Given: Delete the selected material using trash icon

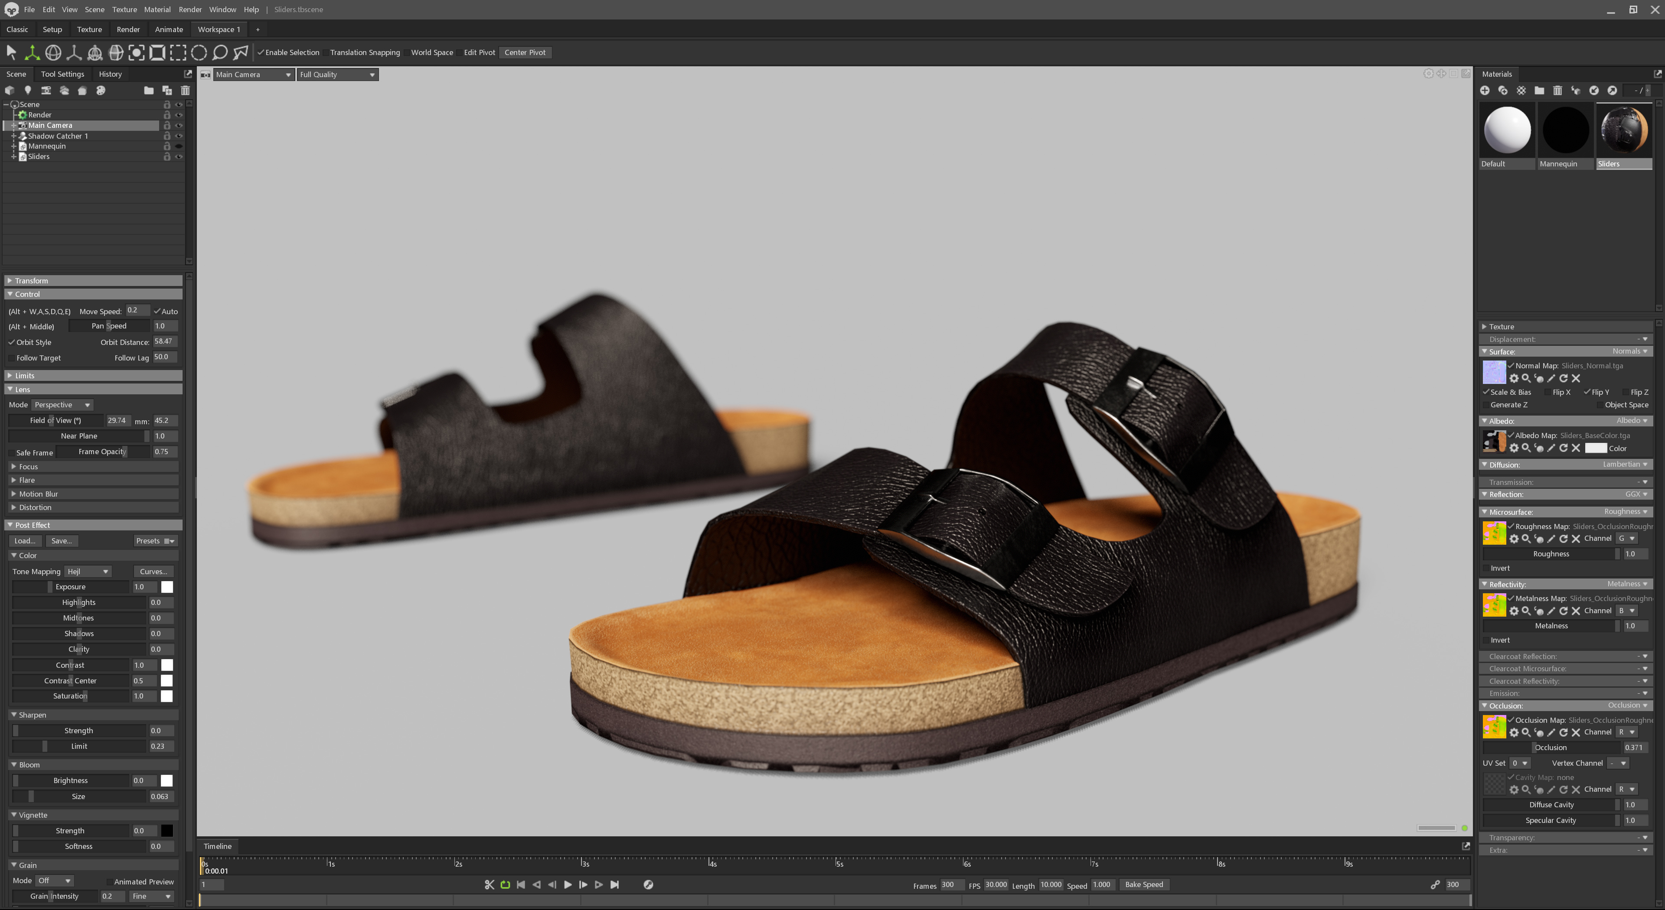Looking at the screenshot, I should click(x=1558, y=91).
